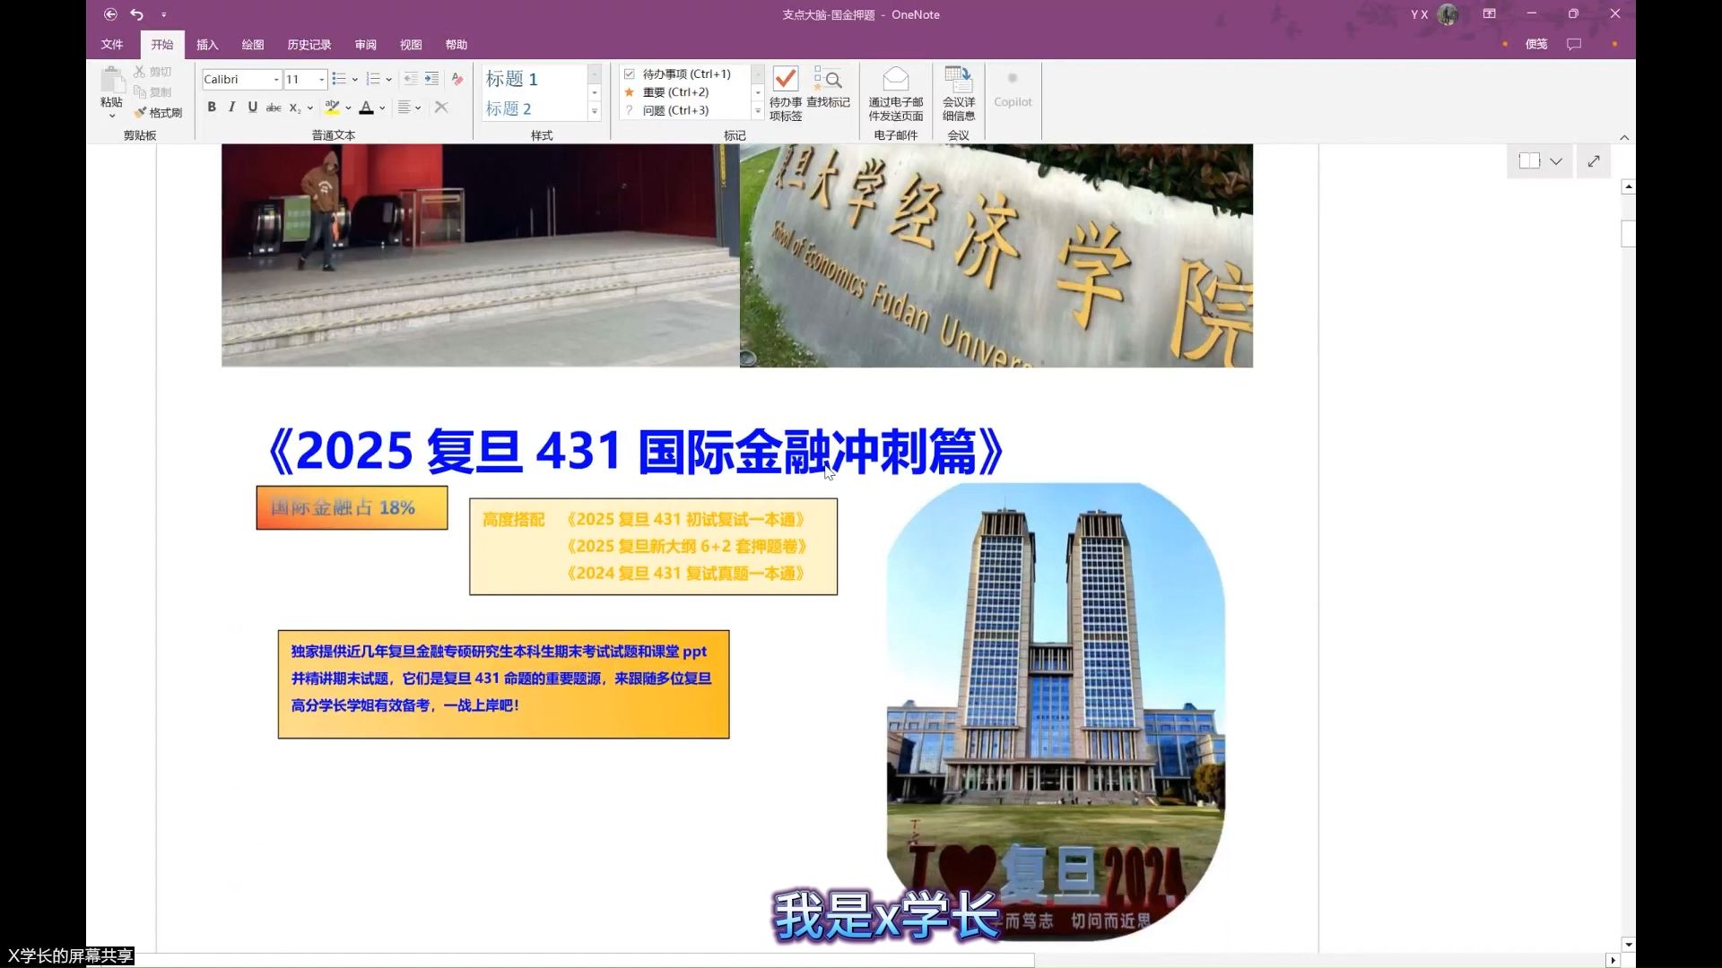Image resolution: width=1722 pixels, height=968 pixels.
Task: Toggle strikethrough formatting
Action: coord(274,108)
